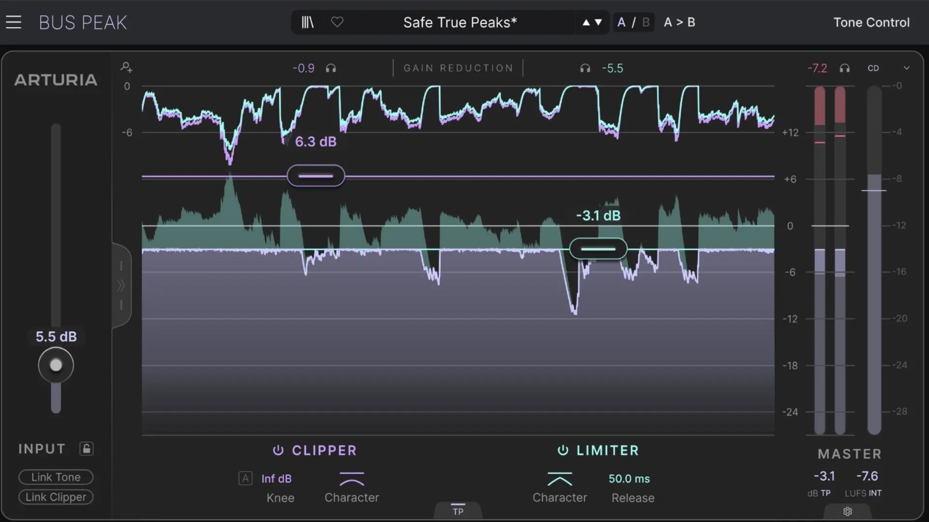Click the input lock icon
This screenshot has height=522, width=929.
(x=86, y=449)
